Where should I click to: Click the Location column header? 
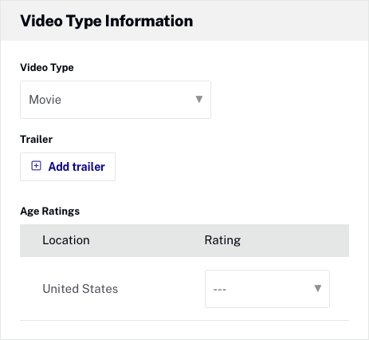point(66,240)
